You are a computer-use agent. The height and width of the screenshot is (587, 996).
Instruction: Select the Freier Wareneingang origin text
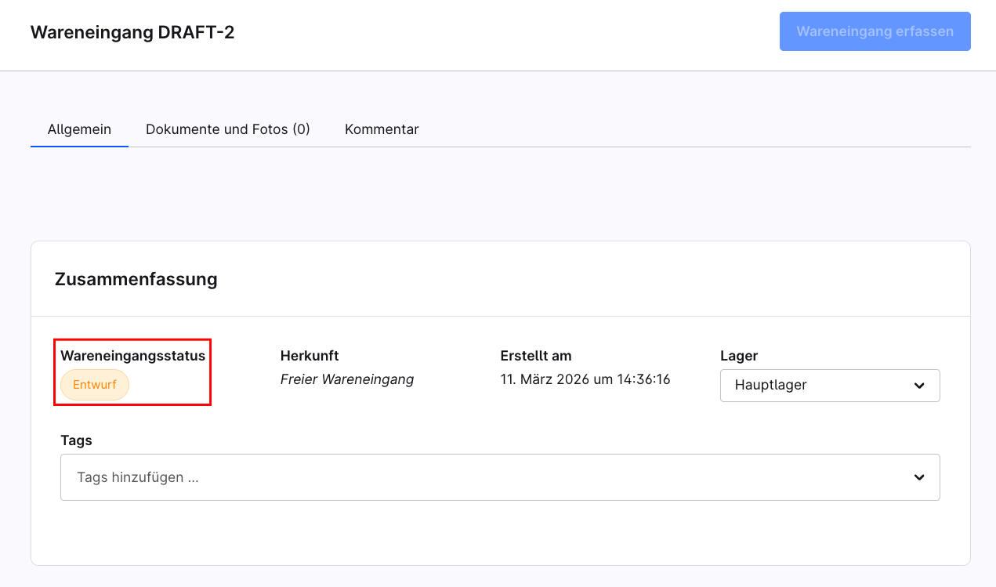[x=346, y=380]
